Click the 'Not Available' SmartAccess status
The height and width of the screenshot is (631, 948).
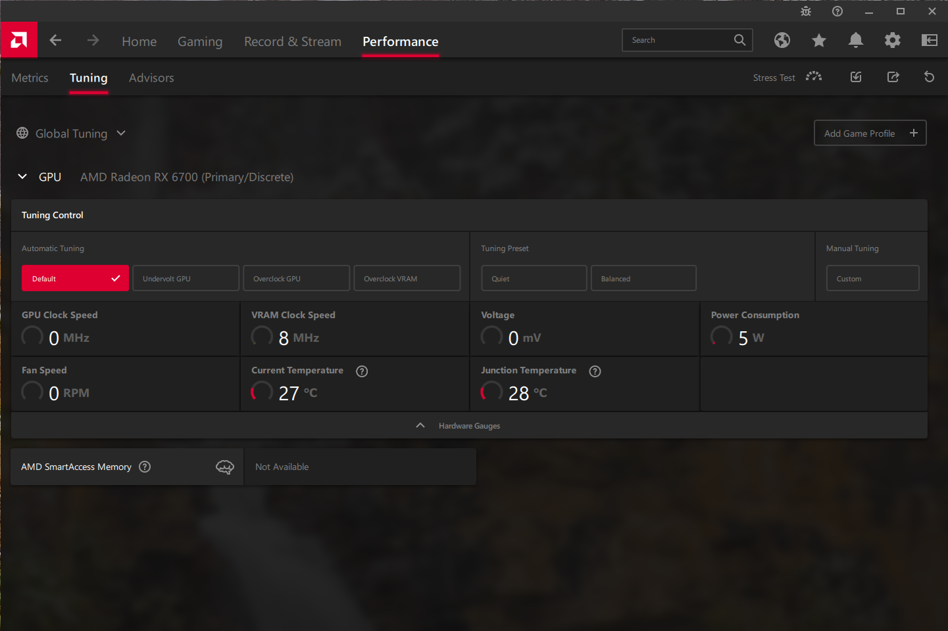282,467
